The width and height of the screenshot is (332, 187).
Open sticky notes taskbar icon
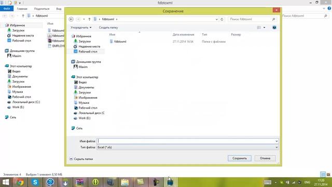coord(140,182)
